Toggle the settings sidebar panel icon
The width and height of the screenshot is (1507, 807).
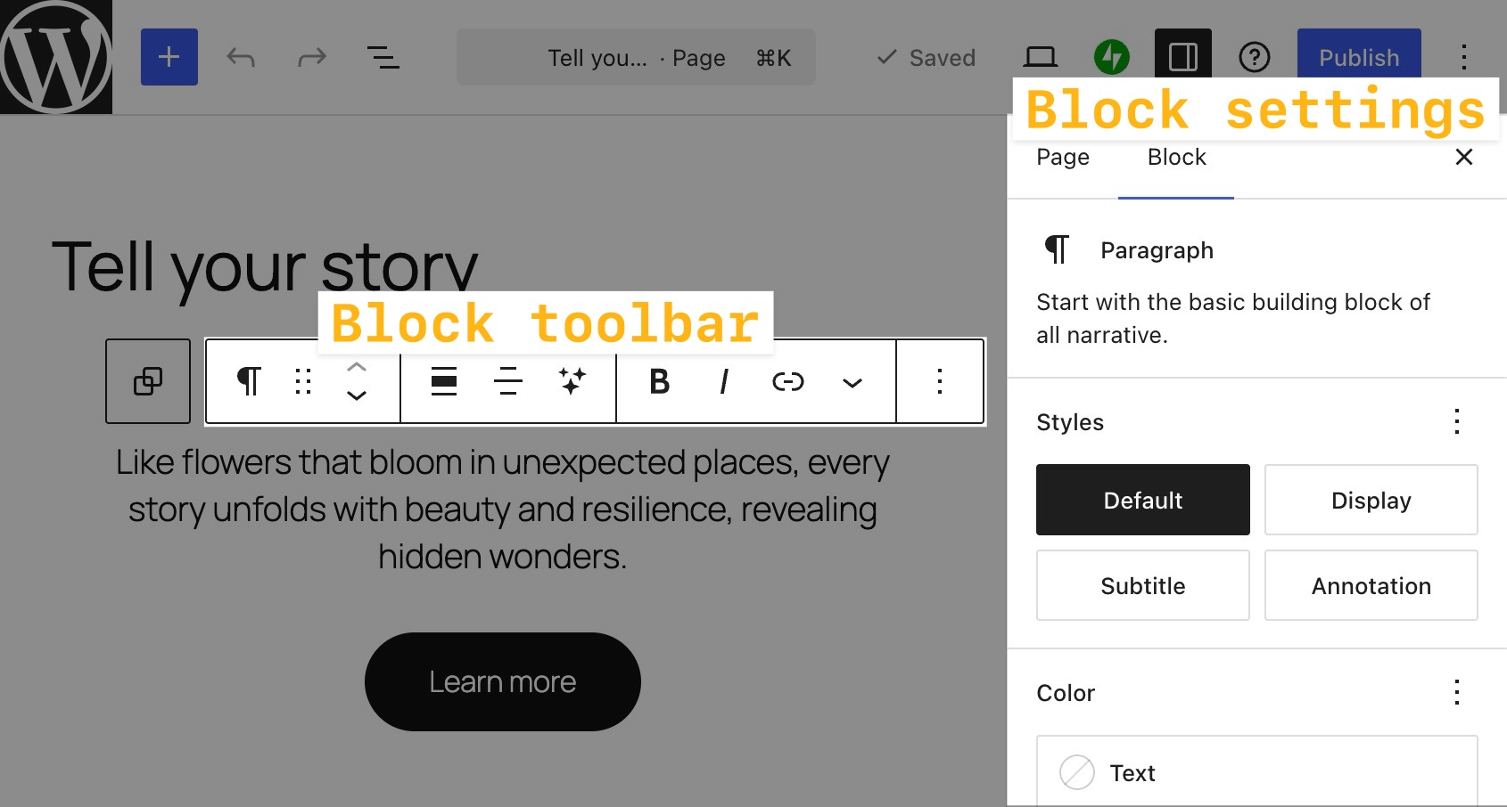pyautogui.click(x=1182, y=56)
